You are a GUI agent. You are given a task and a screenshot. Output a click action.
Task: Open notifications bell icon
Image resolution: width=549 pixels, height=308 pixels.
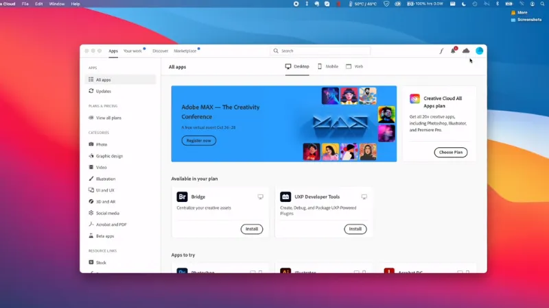coord(454,51)
